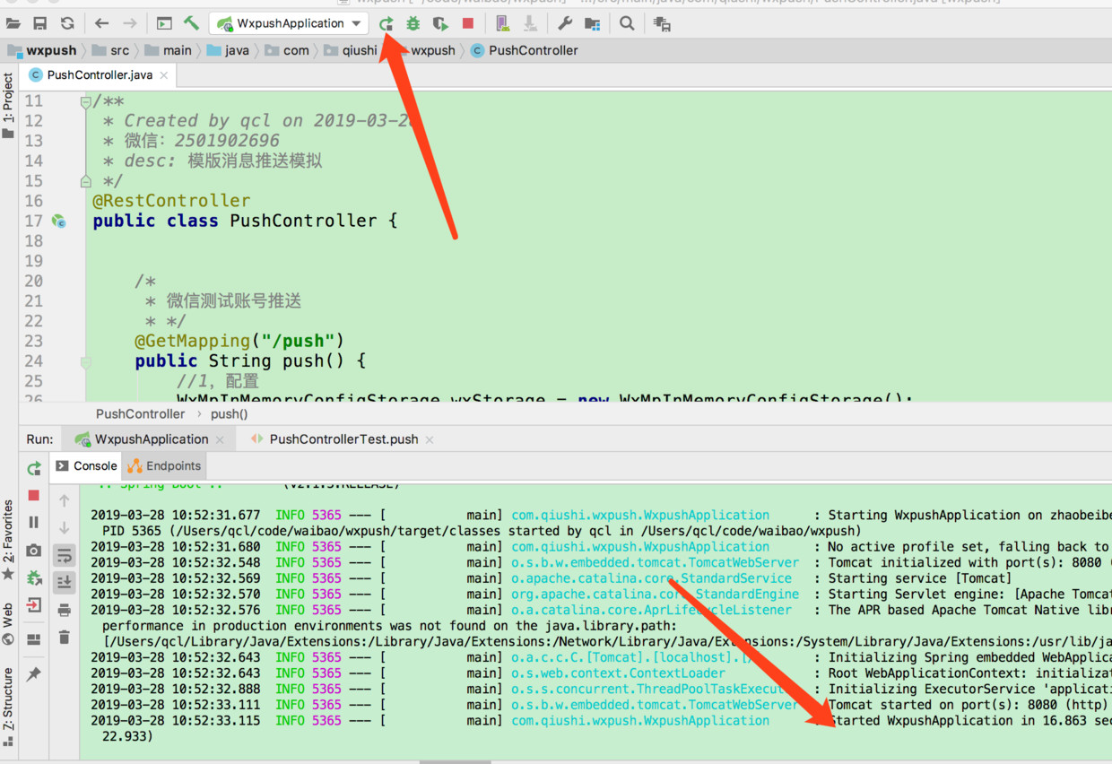Stop the process in Run panel sidebar
1112x764 pixels.
pos(34,495)
